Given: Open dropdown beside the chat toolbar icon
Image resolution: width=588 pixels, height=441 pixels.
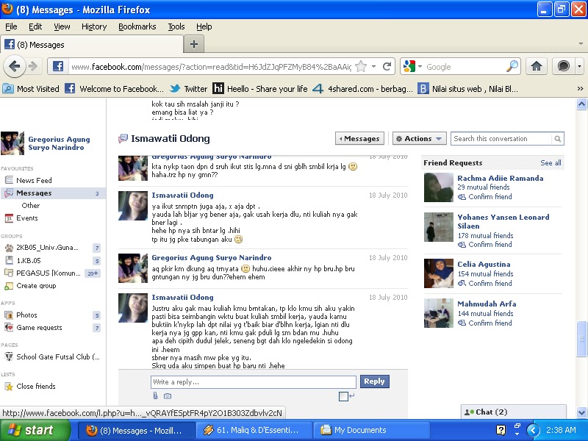Looking at the screenshot, I should coord(579,66).
